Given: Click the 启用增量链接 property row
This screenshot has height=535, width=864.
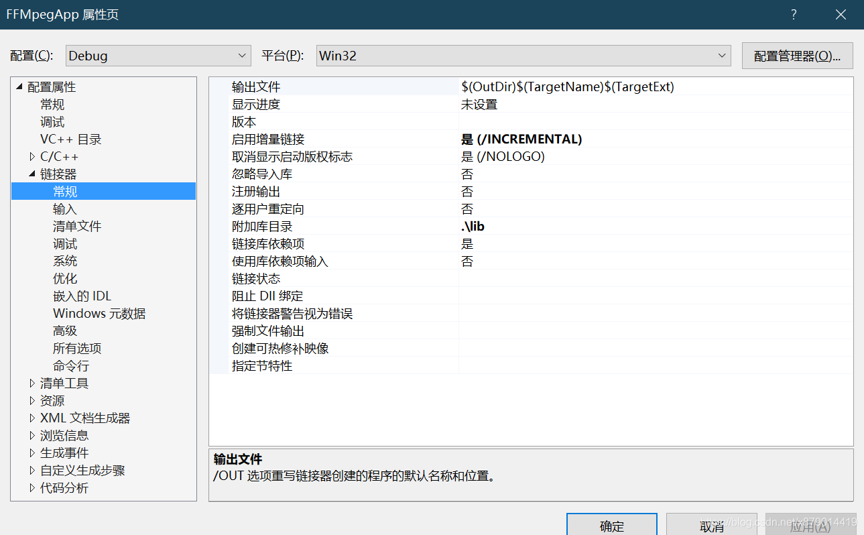Looking at the screenshot, I should click(531, 139).
